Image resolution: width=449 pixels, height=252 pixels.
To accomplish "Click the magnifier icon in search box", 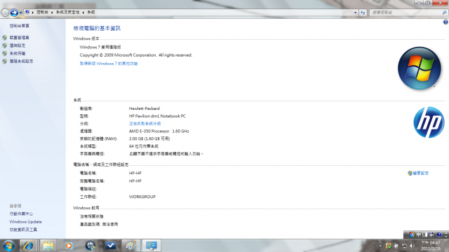I will pyautogui.click(x=444, y=13).
